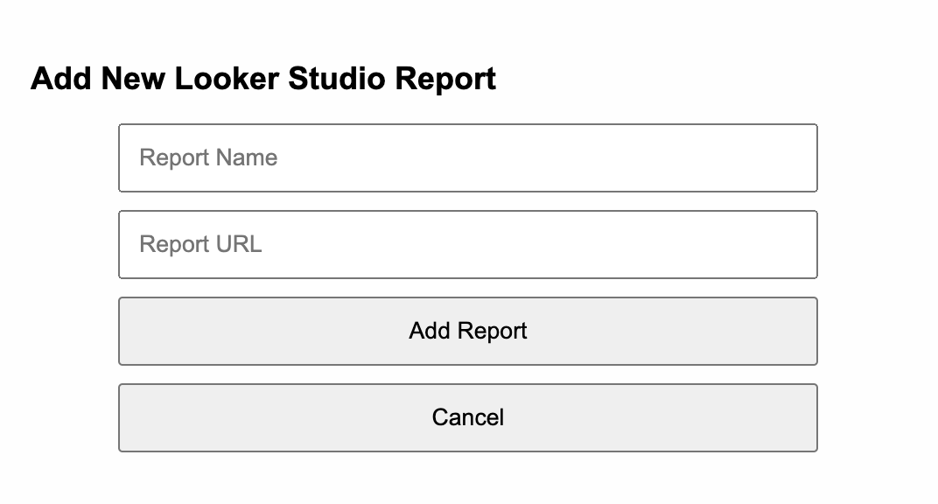Activate the first text field for the name
The width and height of the screenshot is (938, 504).
(x=468, y=157)
